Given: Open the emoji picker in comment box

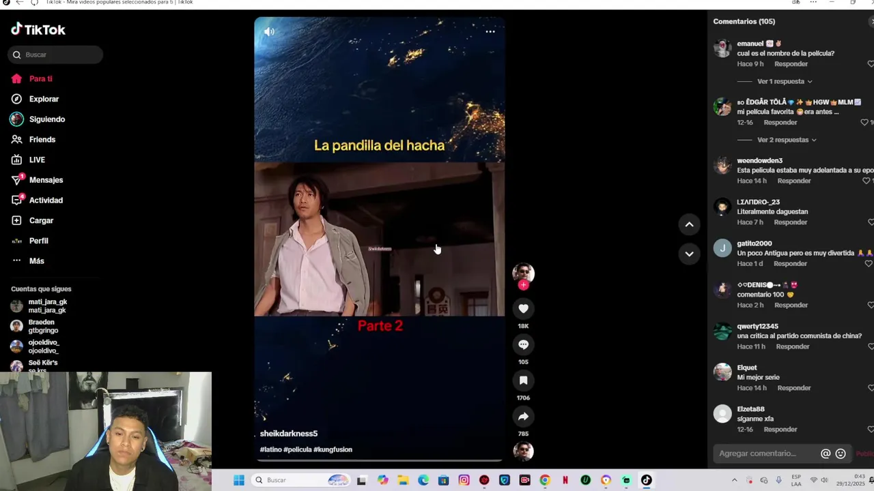Looking at the screenshot, I should 841,453.
